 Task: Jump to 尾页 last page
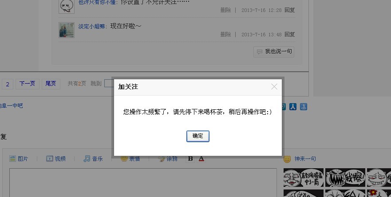51,84
